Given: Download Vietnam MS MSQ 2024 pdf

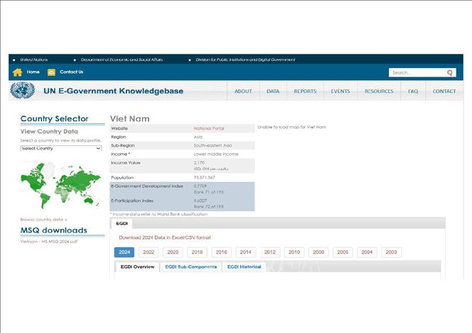Looking at the screenshot, I should point(48,242).
